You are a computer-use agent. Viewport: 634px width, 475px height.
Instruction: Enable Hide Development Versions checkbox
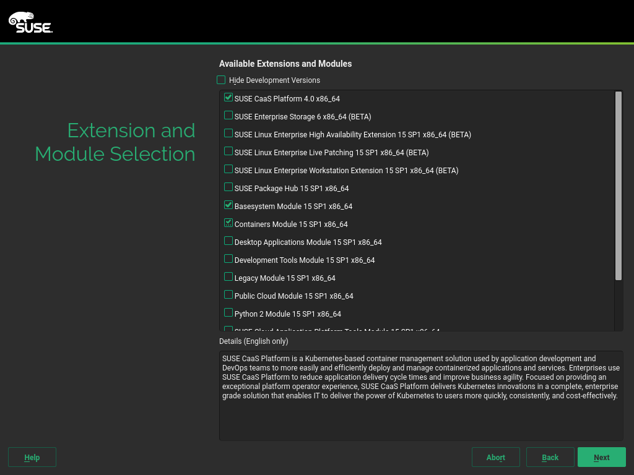pyautogui.click(x=221, y=80)
